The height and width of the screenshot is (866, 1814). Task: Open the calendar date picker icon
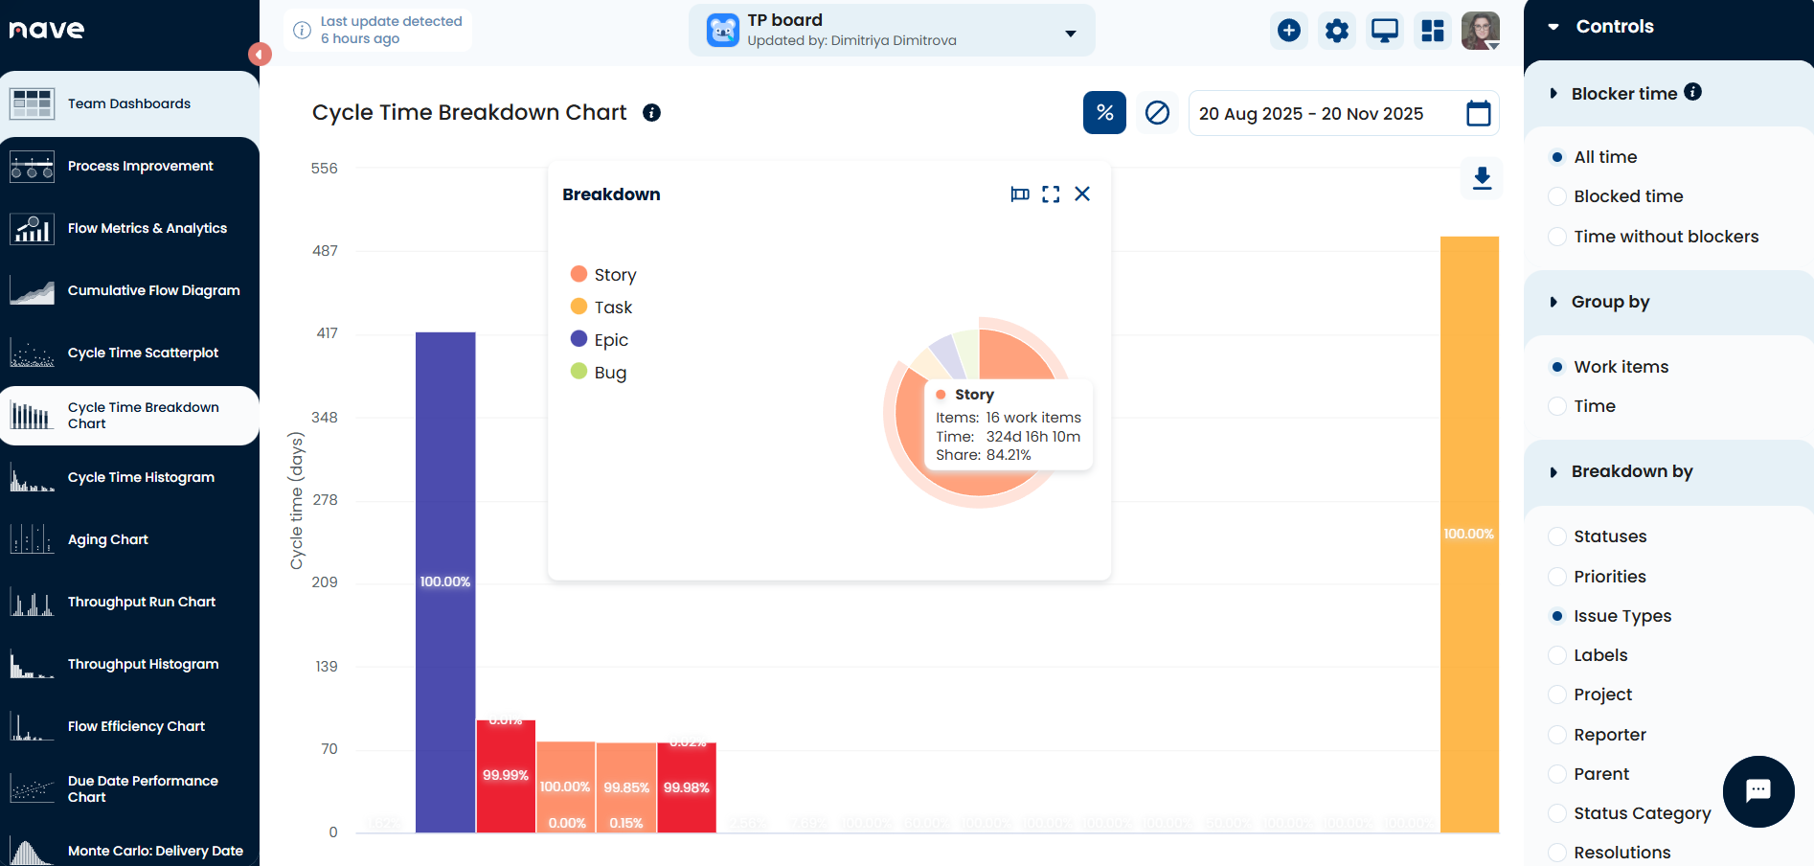click(1478, 114)
